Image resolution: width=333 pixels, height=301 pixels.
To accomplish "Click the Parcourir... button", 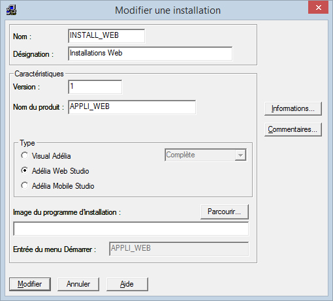I will click(225, 212).
